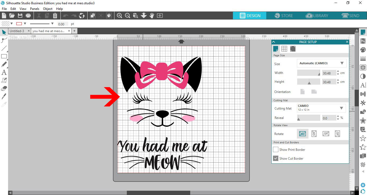Open the fill pattern dropdown arrow
The height and width of the screenshot is (195, 367).
point(11,24)
